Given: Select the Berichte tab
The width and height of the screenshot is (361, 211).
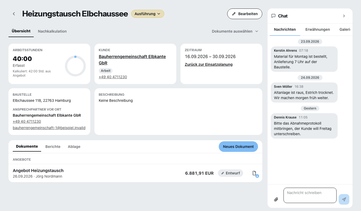Looking at the screenshot, I should [x=53, y=147].
